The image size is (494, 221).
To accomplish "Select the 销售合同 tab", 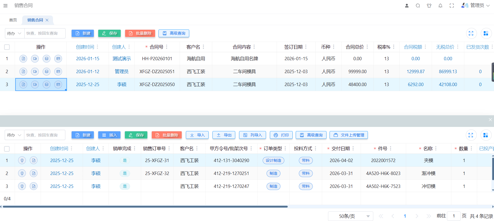I will pyautogui.click(x=35, y=20).
